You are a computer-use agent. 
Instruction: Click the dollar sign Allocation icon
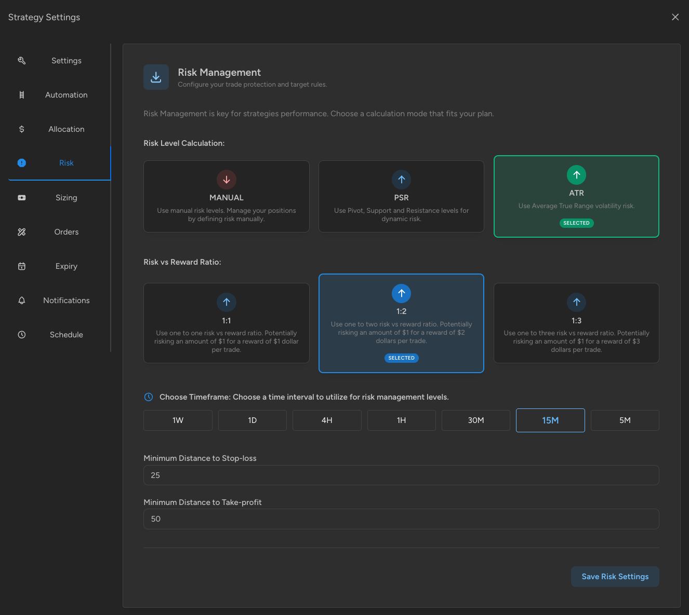pyautogui.click(x=22, y=129)
